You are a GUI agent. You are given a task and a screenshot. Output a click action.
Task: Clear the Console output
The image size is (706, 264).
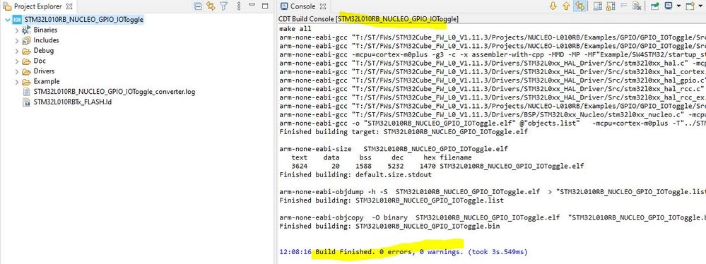tap(637, 6)
